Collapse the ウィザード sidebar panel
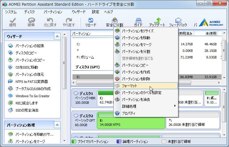This screenshot has height=147, width=229. tap(57, 36)
